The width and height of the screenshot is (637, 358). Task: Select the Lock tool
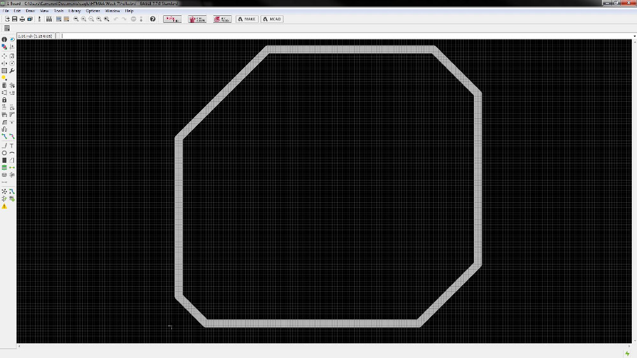(4, 100)
